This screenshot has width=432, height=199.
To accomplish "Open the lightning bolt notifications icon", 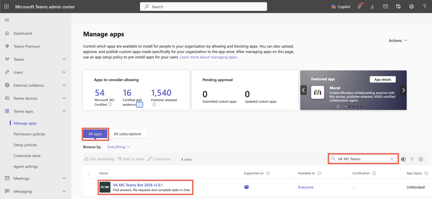I will pyautogui.click(x=360, y=6).
